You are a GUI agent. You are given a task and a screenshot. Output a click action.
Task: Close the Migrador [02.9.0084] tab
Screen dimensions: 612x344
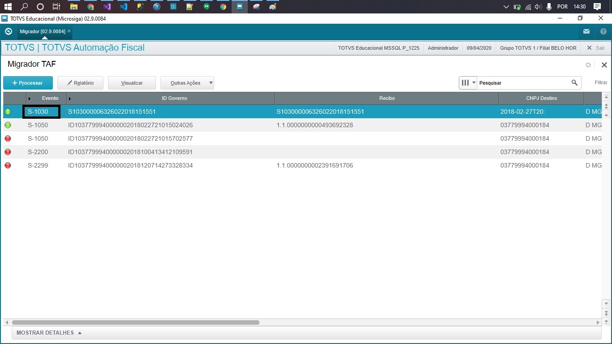click(69, 31)
